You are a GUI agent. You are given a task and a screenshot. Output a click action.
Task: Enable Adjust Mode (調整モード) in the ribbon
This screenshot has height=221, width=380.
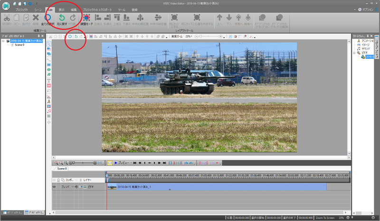[86, 19]
